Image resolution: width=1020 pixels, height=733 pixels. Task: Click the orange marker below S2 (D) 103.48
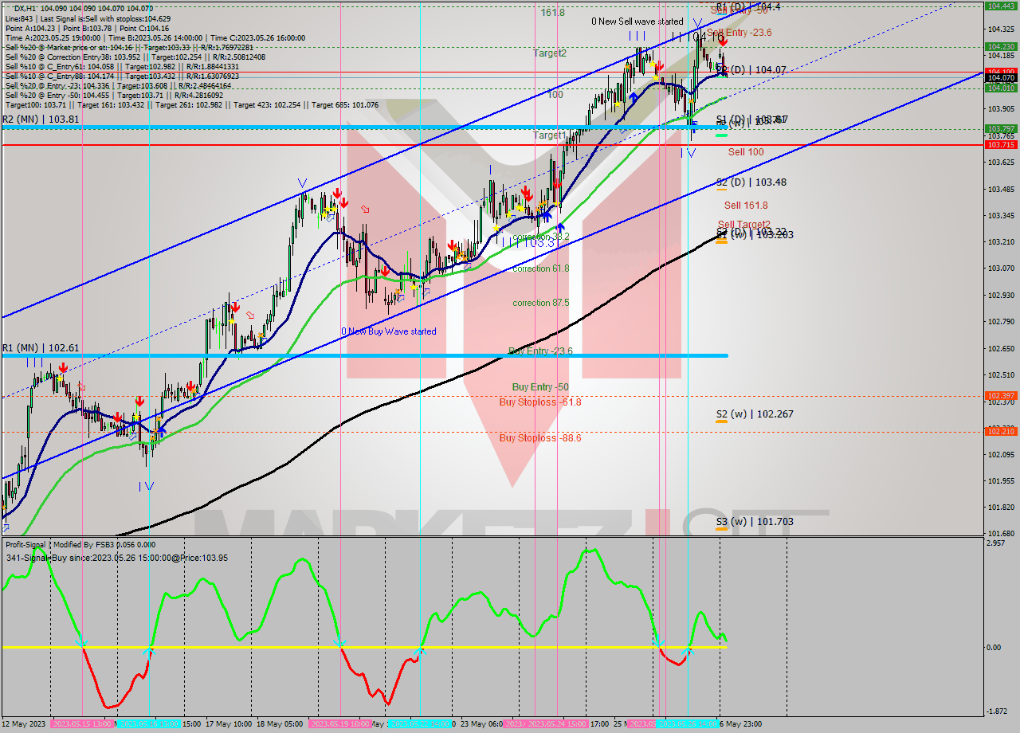pos(721,190)
